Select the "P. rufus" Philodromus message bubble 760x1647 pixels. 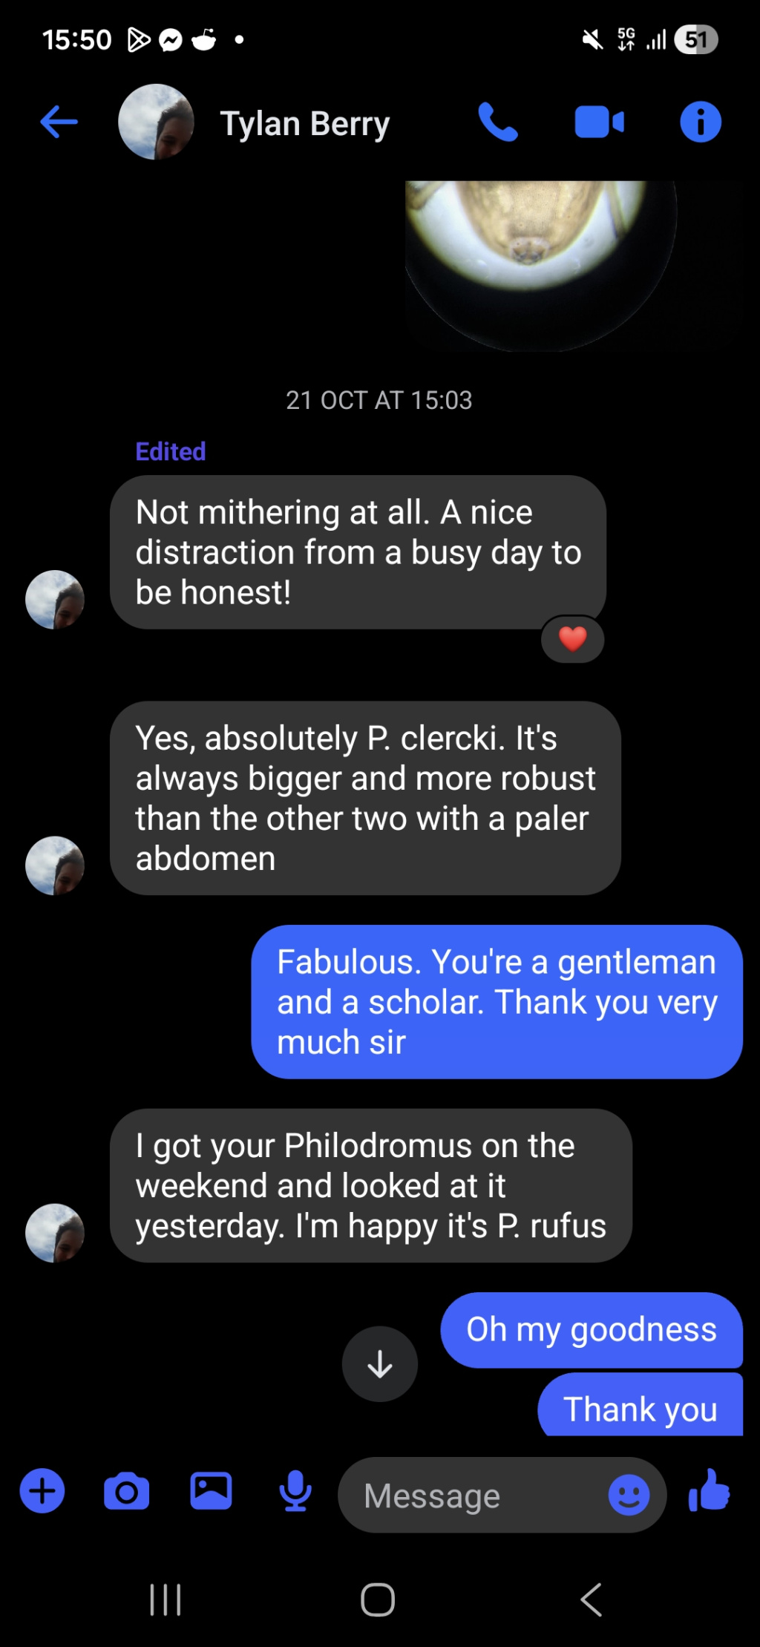(x=370, y=1185)
